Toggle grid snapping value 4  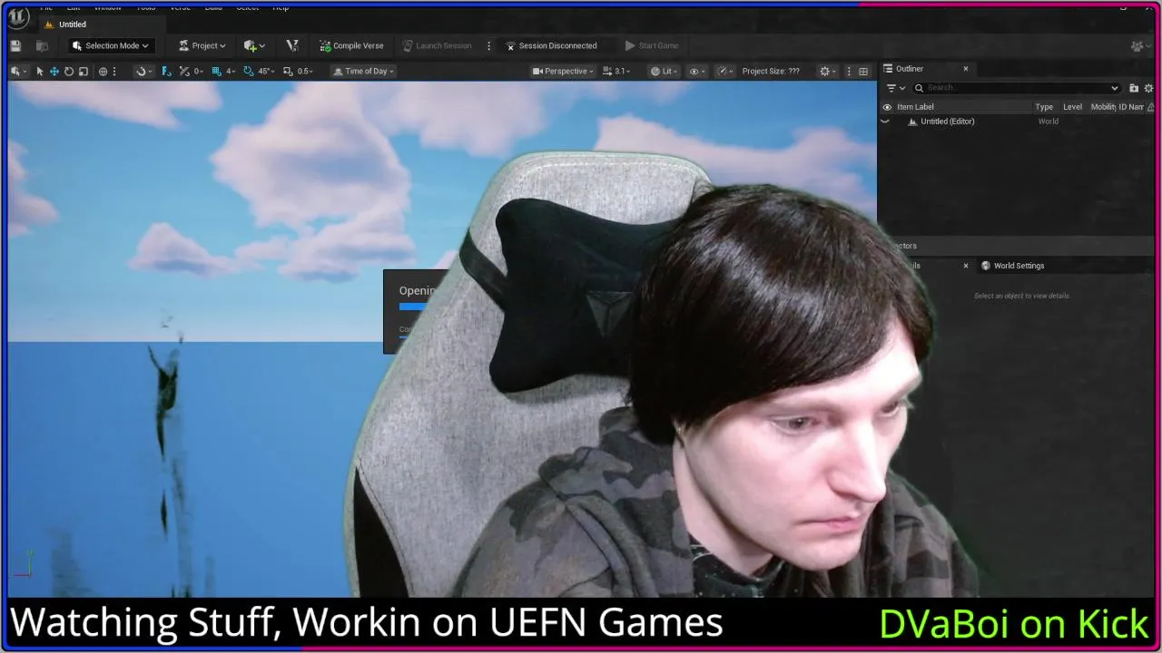pyautogui.click(x=223, y=71)
